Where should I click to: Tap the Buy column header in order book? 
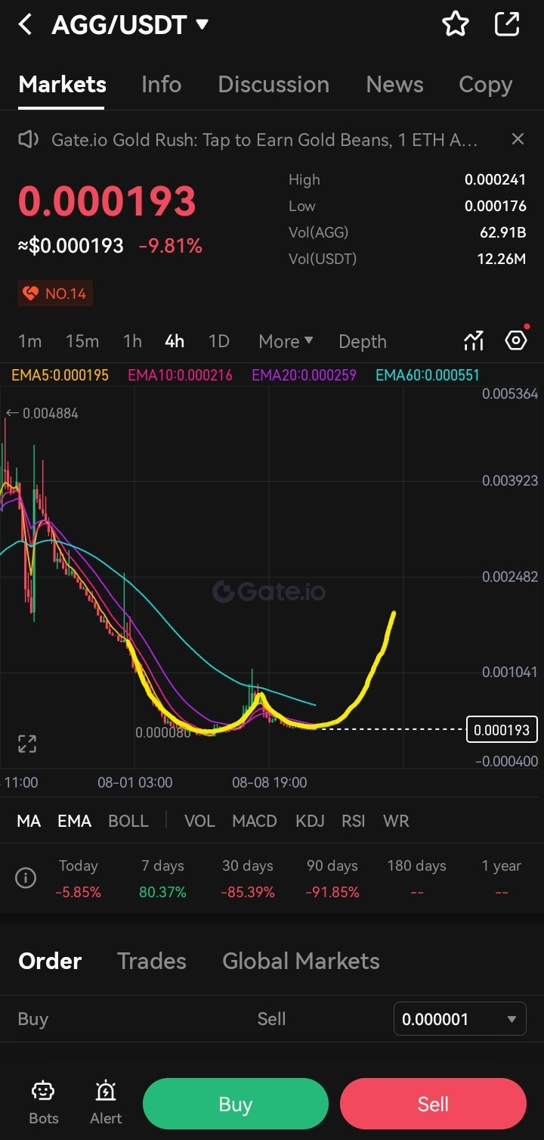pos(32,1019)
